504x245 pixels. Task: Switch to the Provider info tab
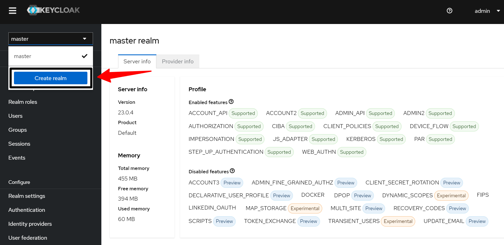pyautogui.click(x=178, y=61)
